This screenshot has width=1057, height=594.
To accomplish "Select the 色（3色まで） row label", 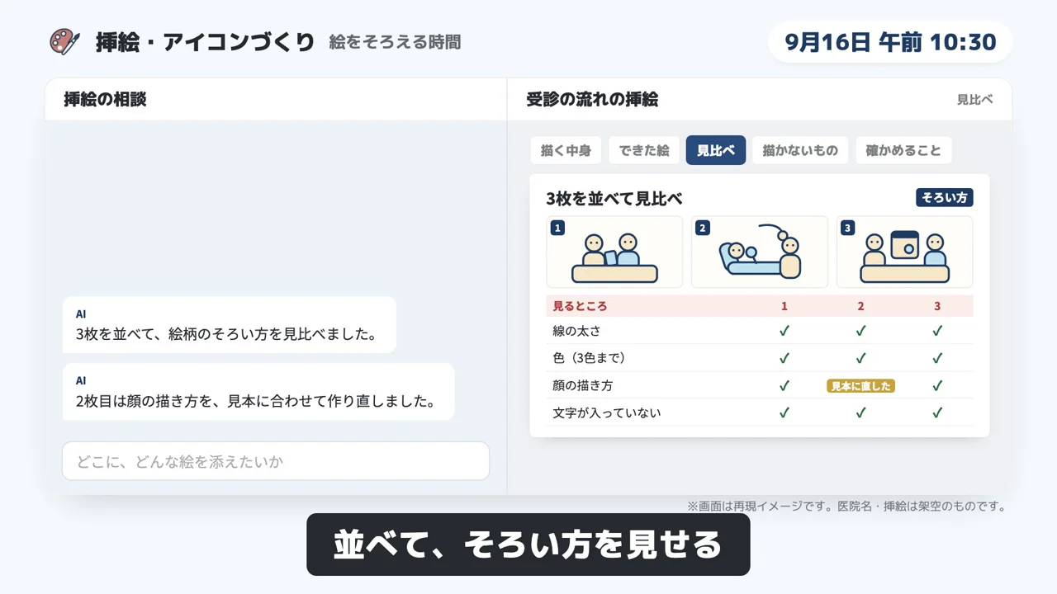I will (590, 358).
